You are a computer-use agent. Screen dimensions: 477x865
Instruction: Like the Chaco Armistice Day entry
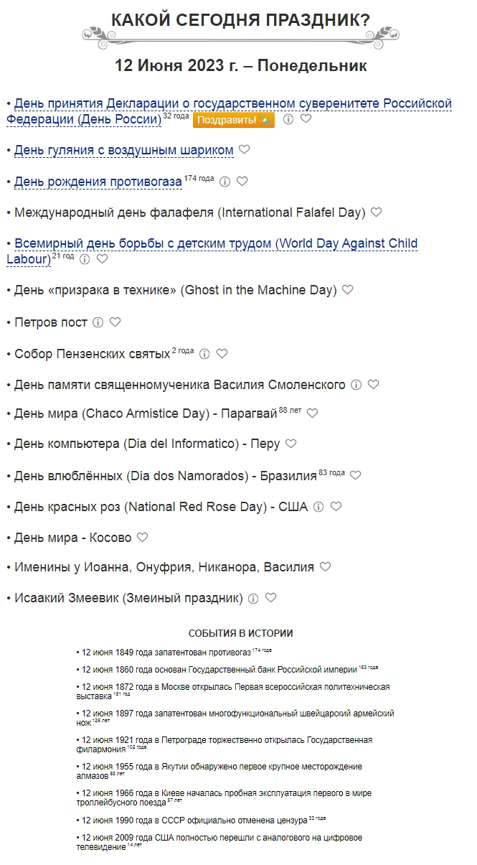[x=312, y=413]
